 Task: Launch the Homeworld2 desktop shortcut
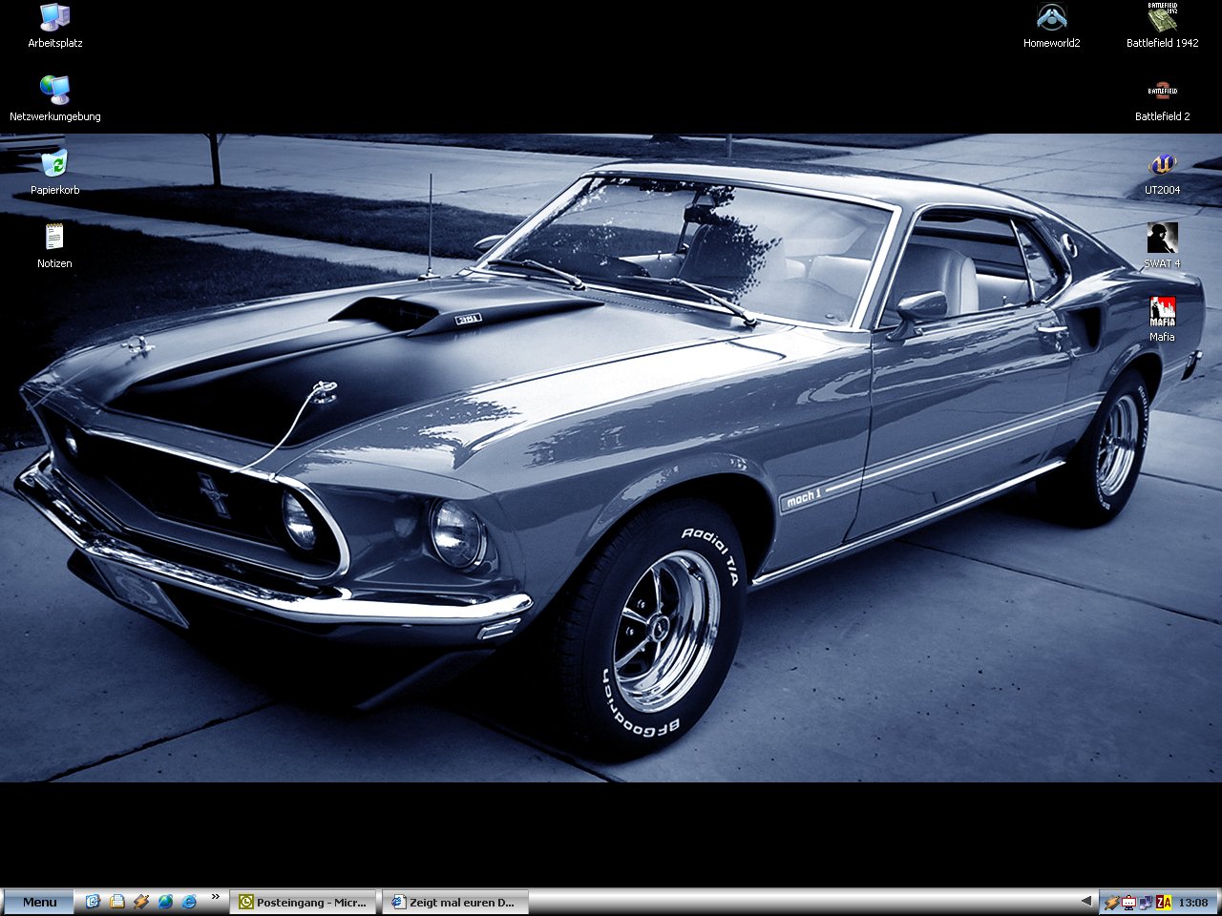(1051, 18)
